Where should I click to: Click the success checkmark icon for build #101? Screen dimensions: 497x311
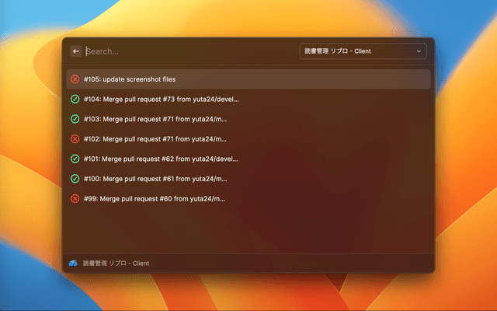point(75,159)
